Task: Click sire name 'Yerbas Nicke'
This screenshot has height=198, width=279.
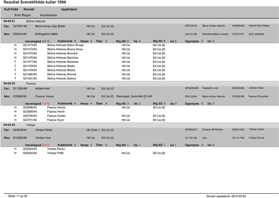Action: pos(44,130)
